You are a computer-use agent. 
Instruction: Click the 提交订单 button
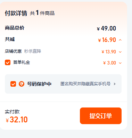[x=101, y=116]
